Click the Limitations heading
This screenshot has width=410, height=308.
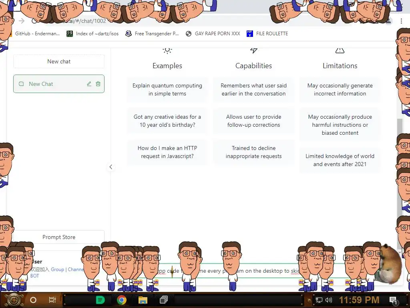pos(340,66)
